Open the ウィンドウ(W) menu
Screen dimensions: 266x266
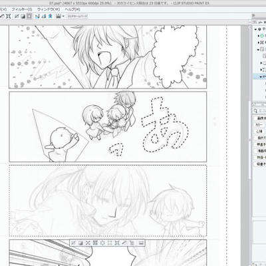tap(49, 9)
